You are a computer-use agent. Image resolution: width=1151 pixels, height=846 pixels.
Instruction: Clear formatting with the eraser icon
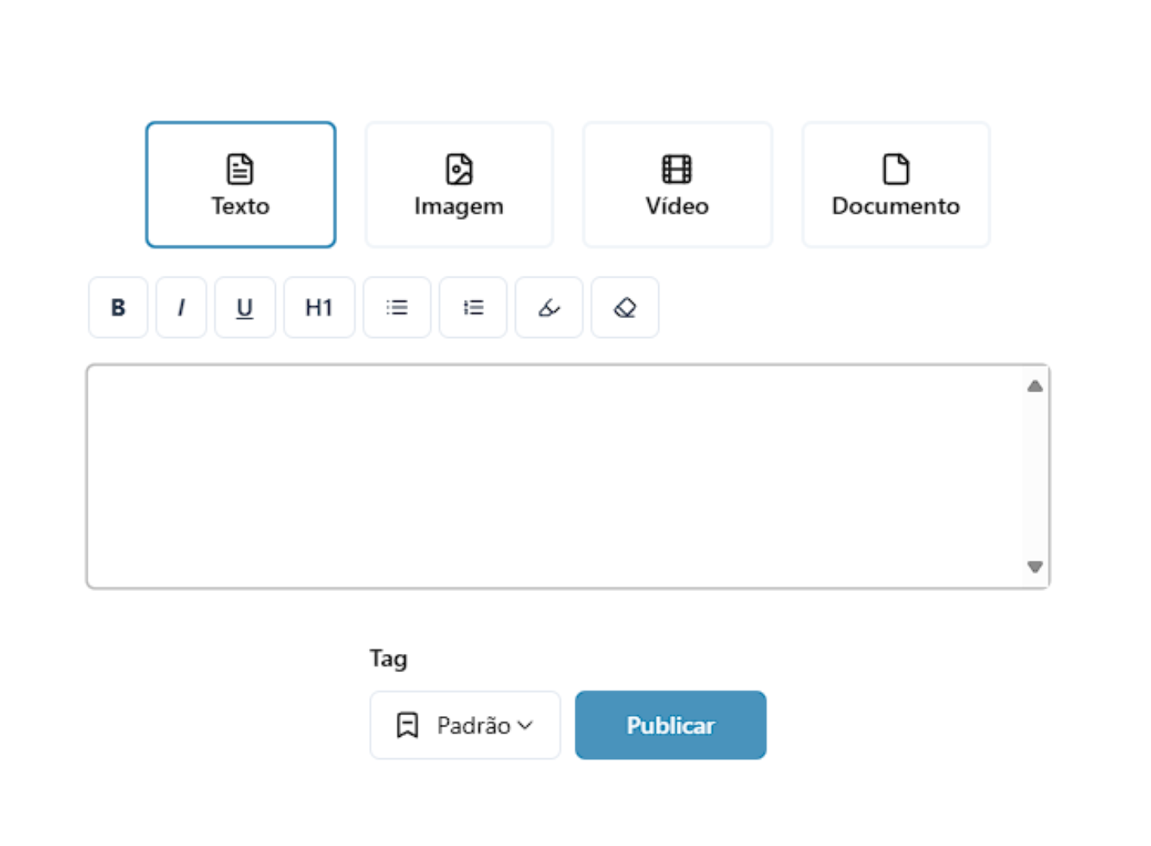(625, 308)
